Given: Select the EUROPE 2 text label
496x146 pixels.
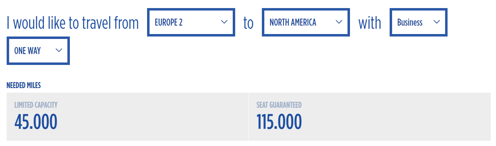Looking at the screenshot, I should [168, 22].
